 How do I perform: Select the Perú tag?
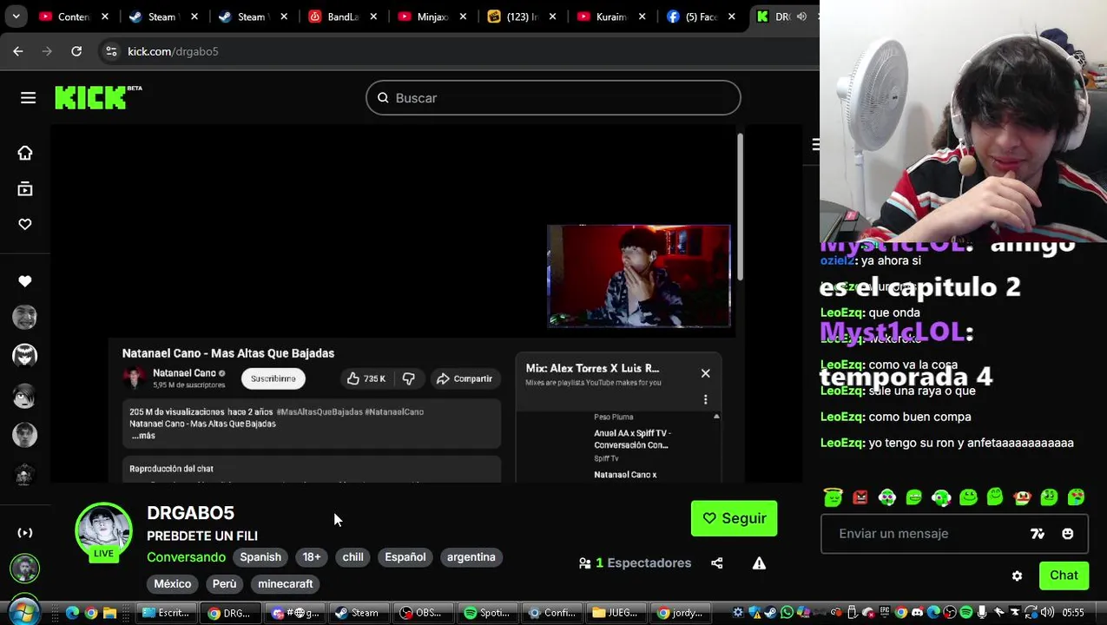click(224, 584)
